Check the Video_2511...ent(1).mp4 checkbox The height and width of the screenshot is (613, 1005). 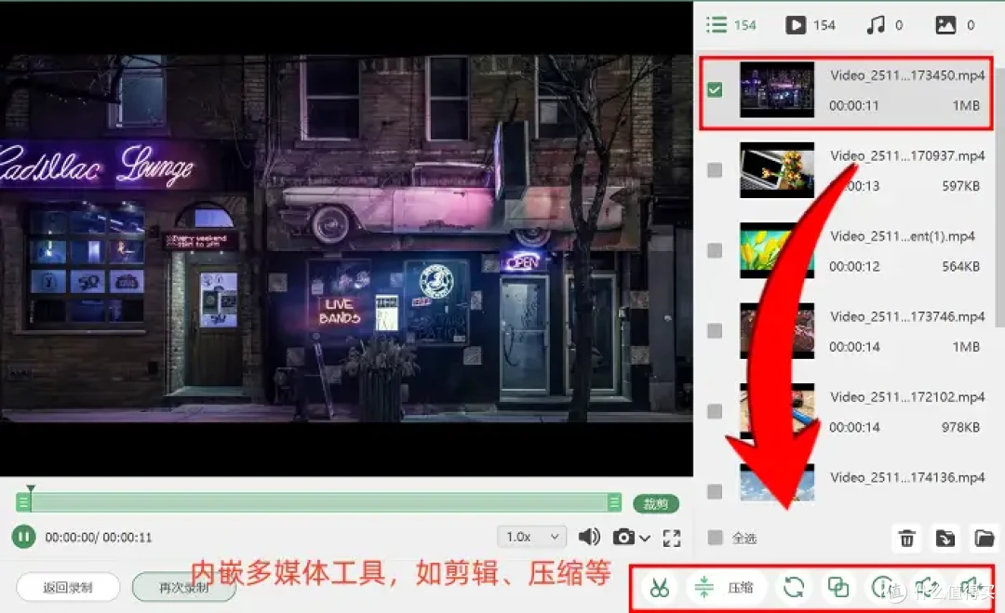715,250
